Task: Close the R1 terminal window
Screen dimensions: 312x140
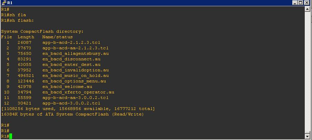Action: pyautogui.click(x=306, y=3)
